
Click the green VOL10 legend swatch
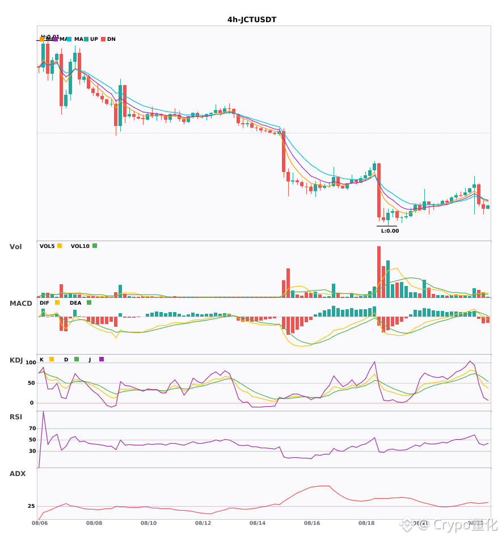(95, 246)
